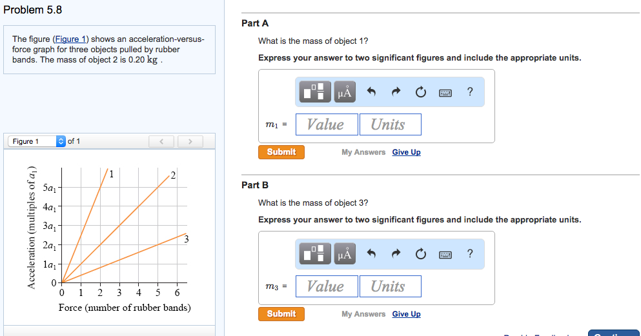Screen dimensions: 641x336
Task: Open the keyboard icon in Part B toolbar
Action: [445, 254]
